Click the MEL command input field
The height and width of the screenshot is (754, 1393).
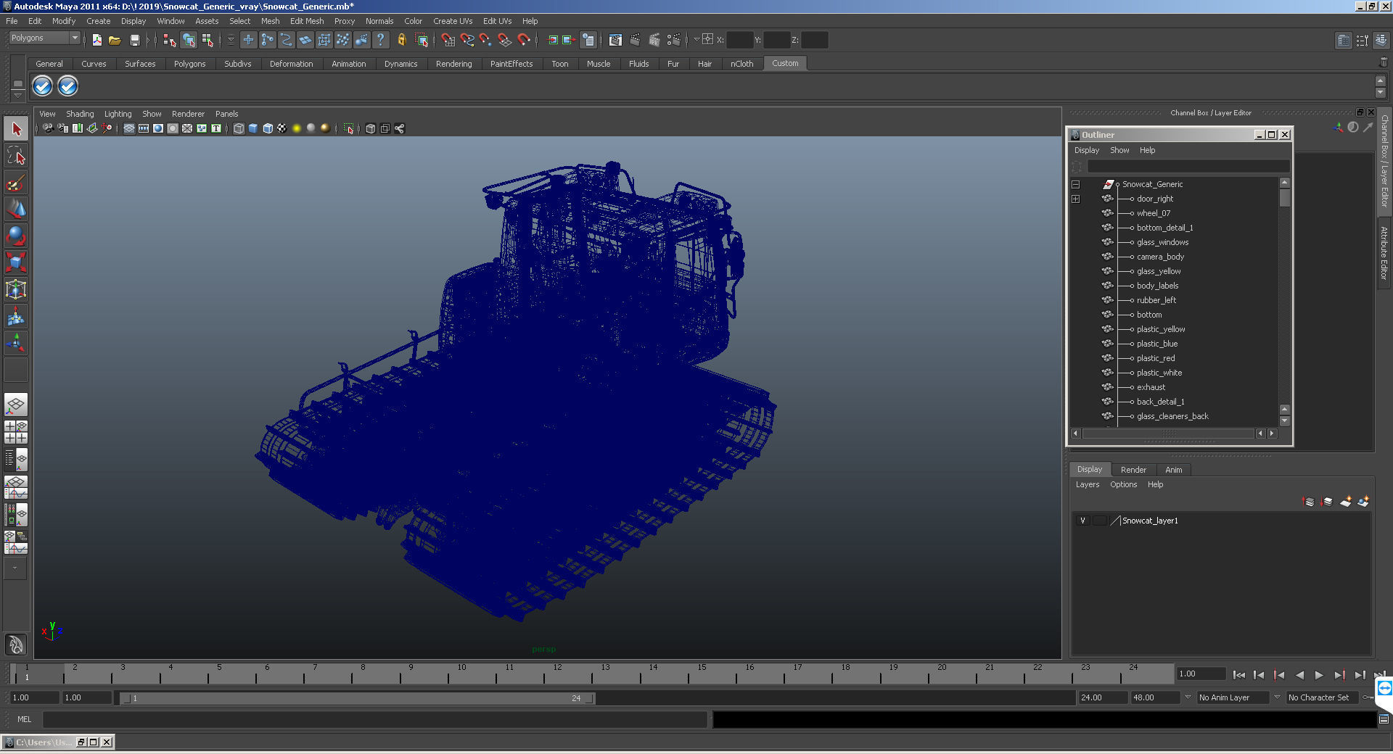374,719
